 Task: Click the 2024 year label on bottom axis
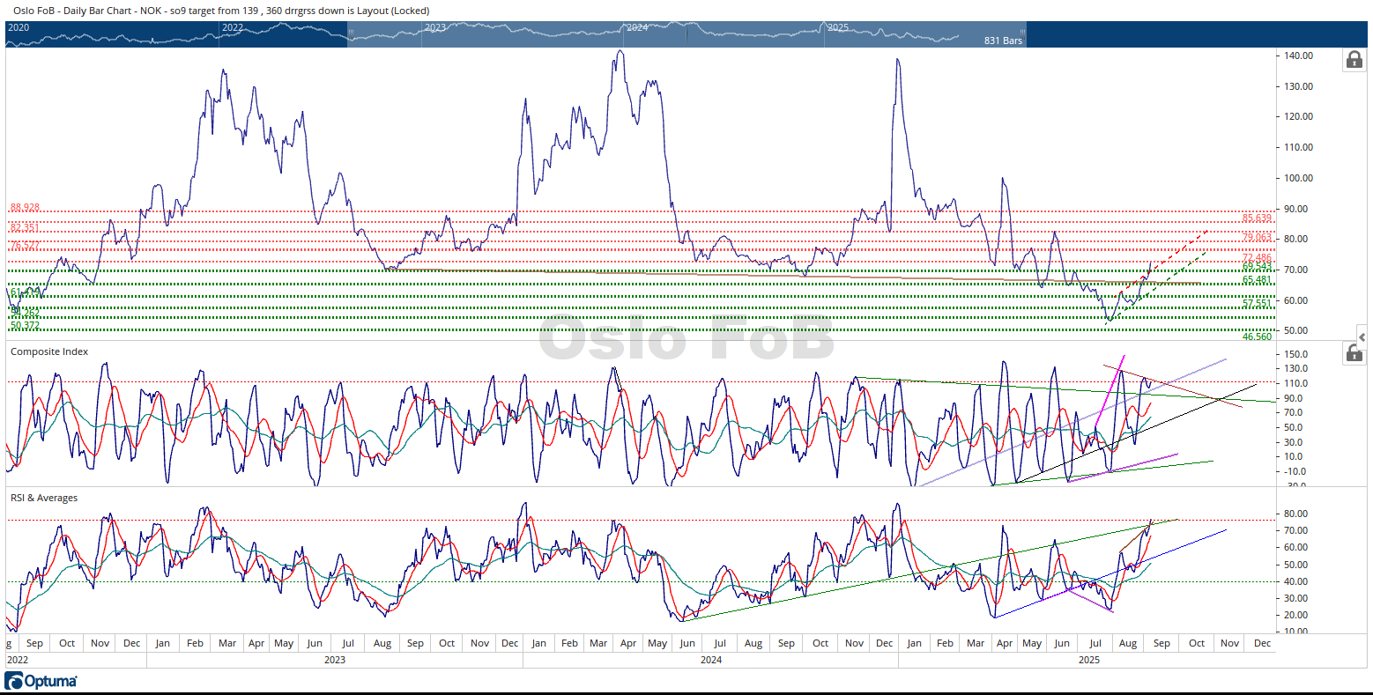point(711,660)
